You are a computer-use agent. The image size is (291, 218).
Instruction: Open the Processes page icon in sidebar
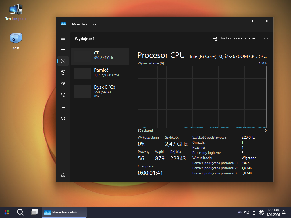[x=63, y=50]
